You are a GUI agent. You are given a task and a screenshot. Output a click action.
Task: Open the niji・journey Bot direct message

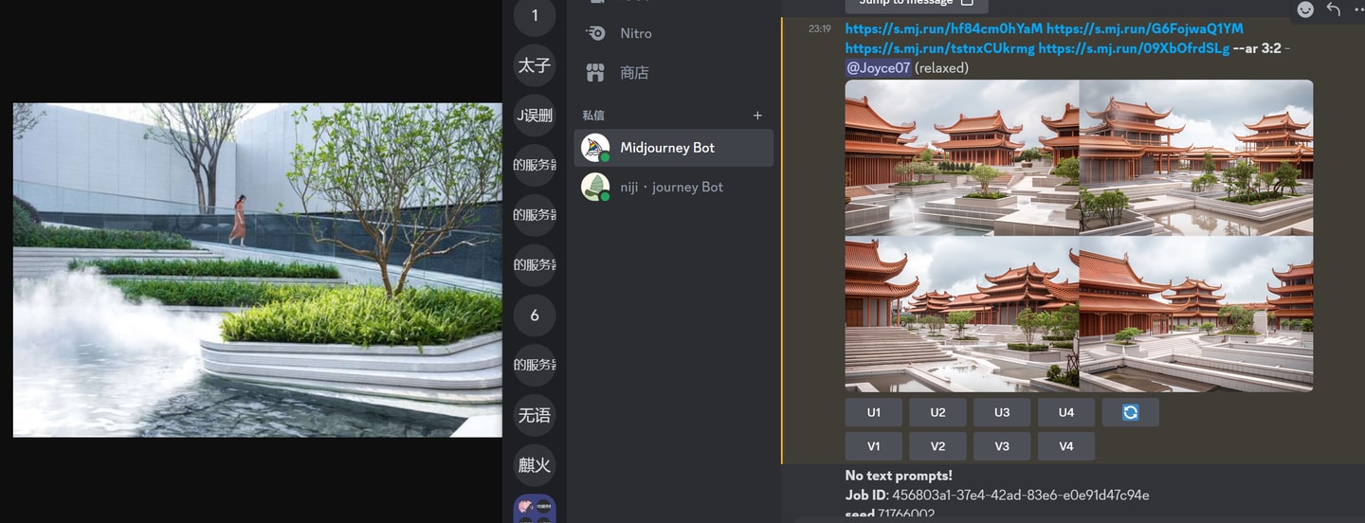pyautogui.click(x=674, y=187)
